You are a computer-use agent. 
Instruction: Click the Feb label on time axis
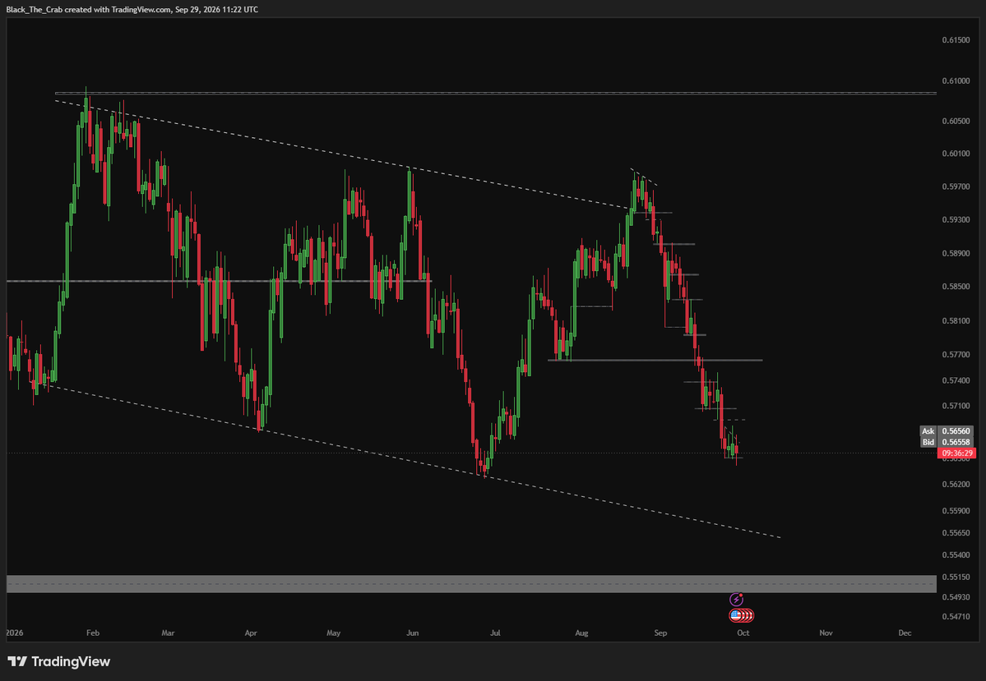click(x=92, y=633)
